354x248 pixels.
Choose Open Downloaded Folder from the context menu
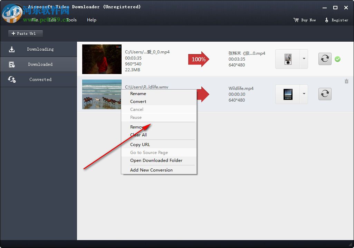[x=156, y=161]
